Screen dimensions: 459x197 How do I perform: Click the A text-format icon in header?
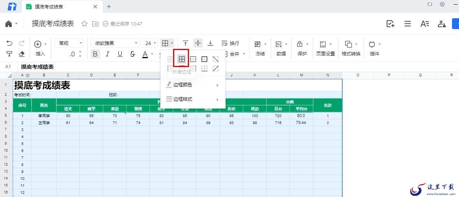coord(425,24)
